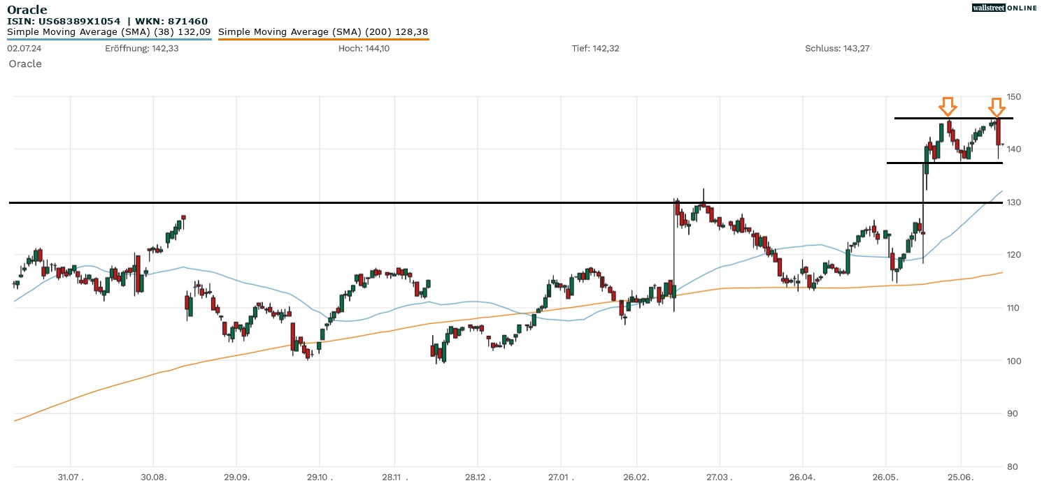
Task: Click the Hoch: 144,10 value
Action: [364, 48]
